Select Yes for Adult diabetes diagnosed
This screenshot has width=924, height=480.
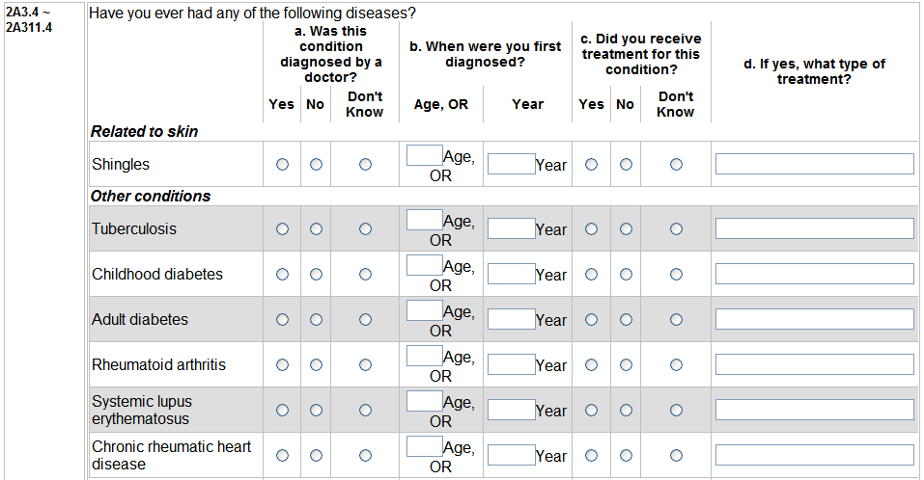tap(282, 320)
